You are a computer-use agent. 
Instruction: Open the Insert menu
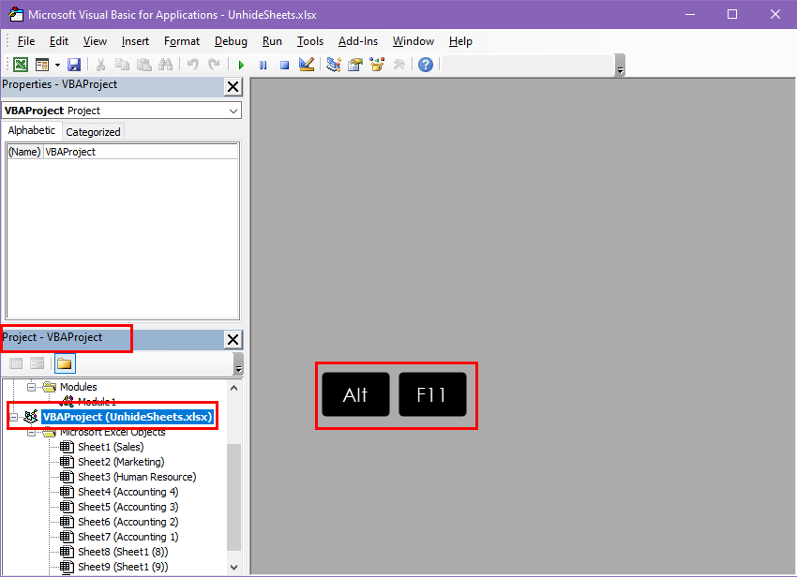click(135, 41)
